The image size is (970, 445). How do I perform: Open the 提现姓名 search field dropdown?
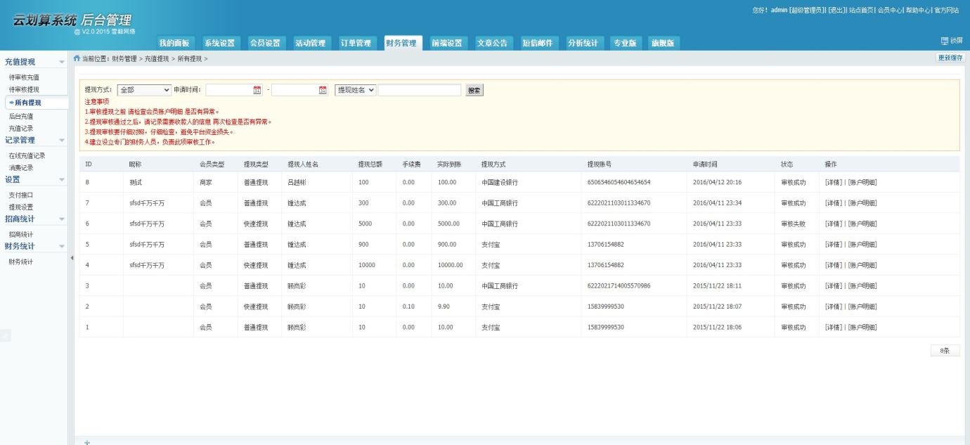point(356,90)
